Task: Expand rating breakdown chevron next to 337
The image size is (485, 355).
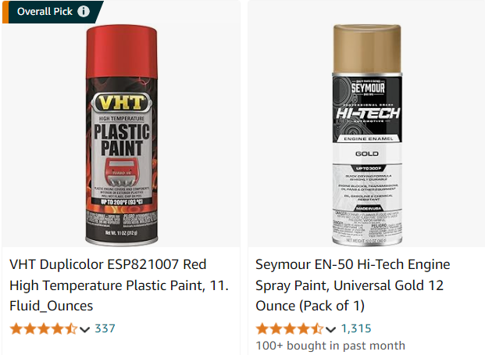Action: [x=85, y=329]
